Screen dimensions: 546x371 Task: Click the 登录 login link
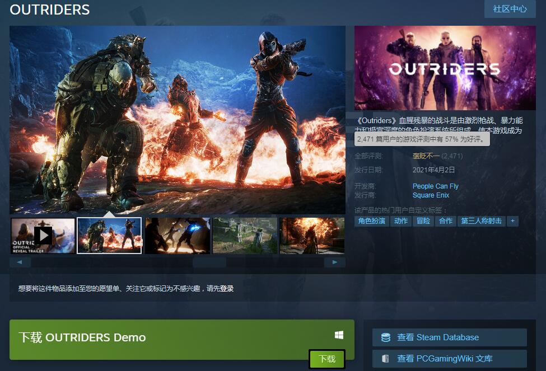click(x=227, y=289)
